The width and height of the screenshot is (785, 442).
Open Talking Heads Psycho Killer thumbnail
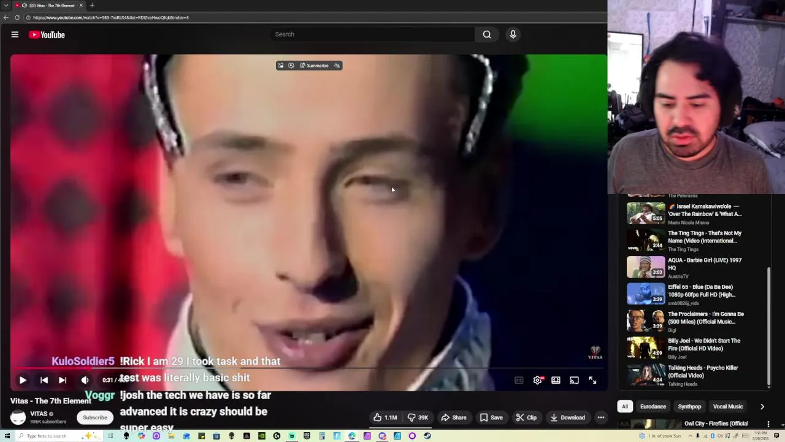pos(646,374)
